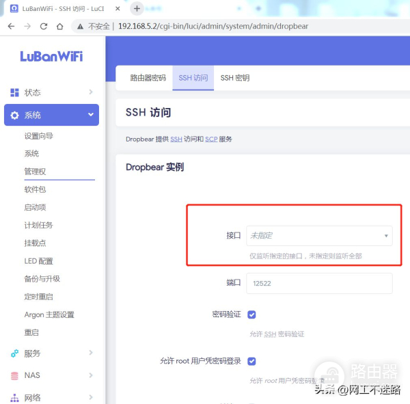
Task: Expand the 状态 menu chevron
Action: (x=91, y=92)
